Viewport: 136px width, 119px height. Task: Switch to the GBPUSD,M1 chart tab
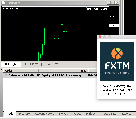tap(11, 64)
